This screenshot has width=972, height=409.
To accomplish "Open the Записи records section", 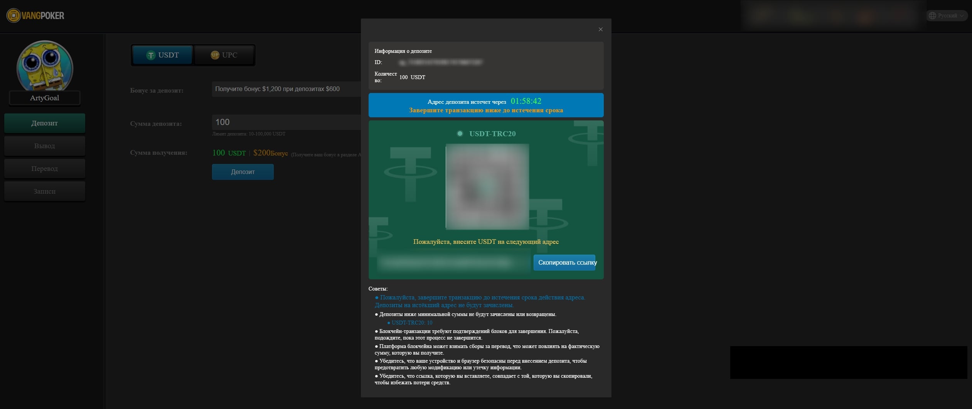I will [x=45, y=191].
